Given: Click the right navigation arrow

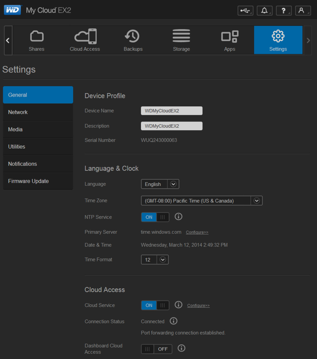Looking at the screenshot, I should (308, 41).
